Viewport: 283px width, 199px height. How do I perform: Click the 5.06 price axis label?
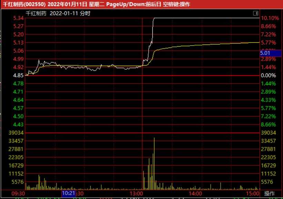click(18, 51)
